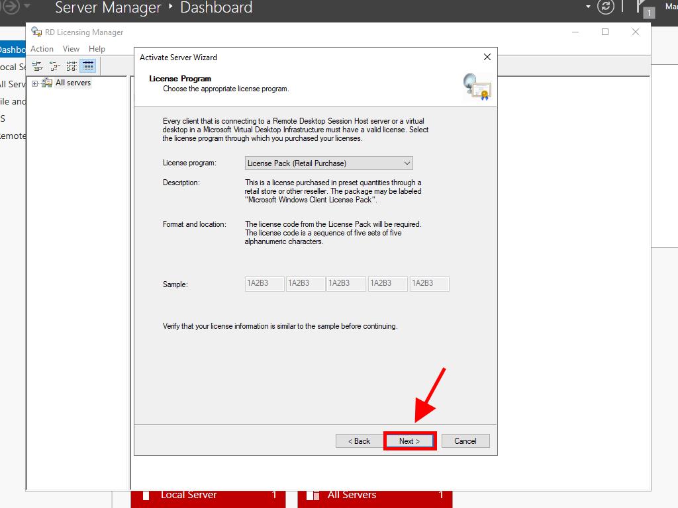Click the License Program heading text
The height and width of the screenshot is (508, 678).
[180, 79]
